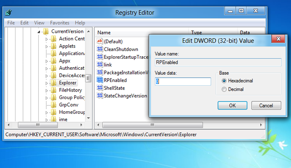Click the value list scroll left arrow
This screenshot has height=168, width=291.
[98, 125]
